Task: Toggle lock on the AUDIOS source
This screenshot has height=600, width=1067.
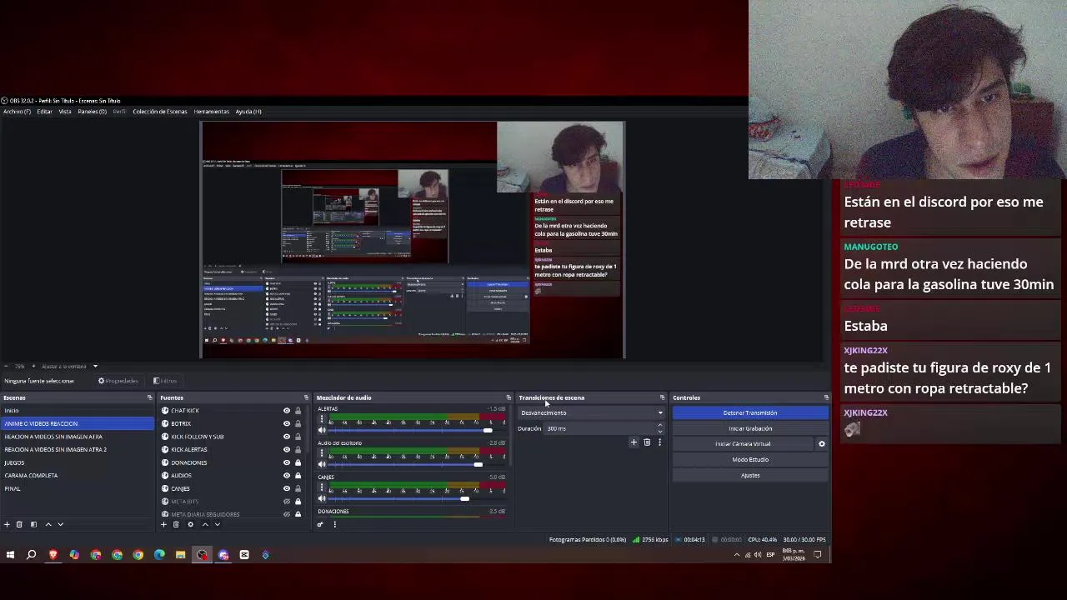Action: 298,476
